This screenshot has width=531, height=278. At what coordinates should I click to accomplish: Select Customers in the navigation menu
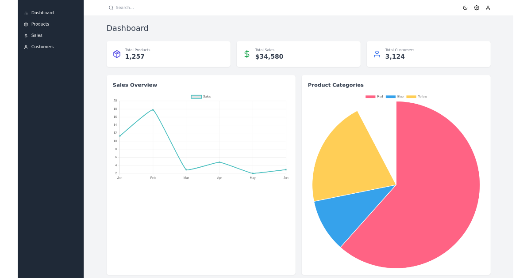pyautogui.click(x=42, y=47)
